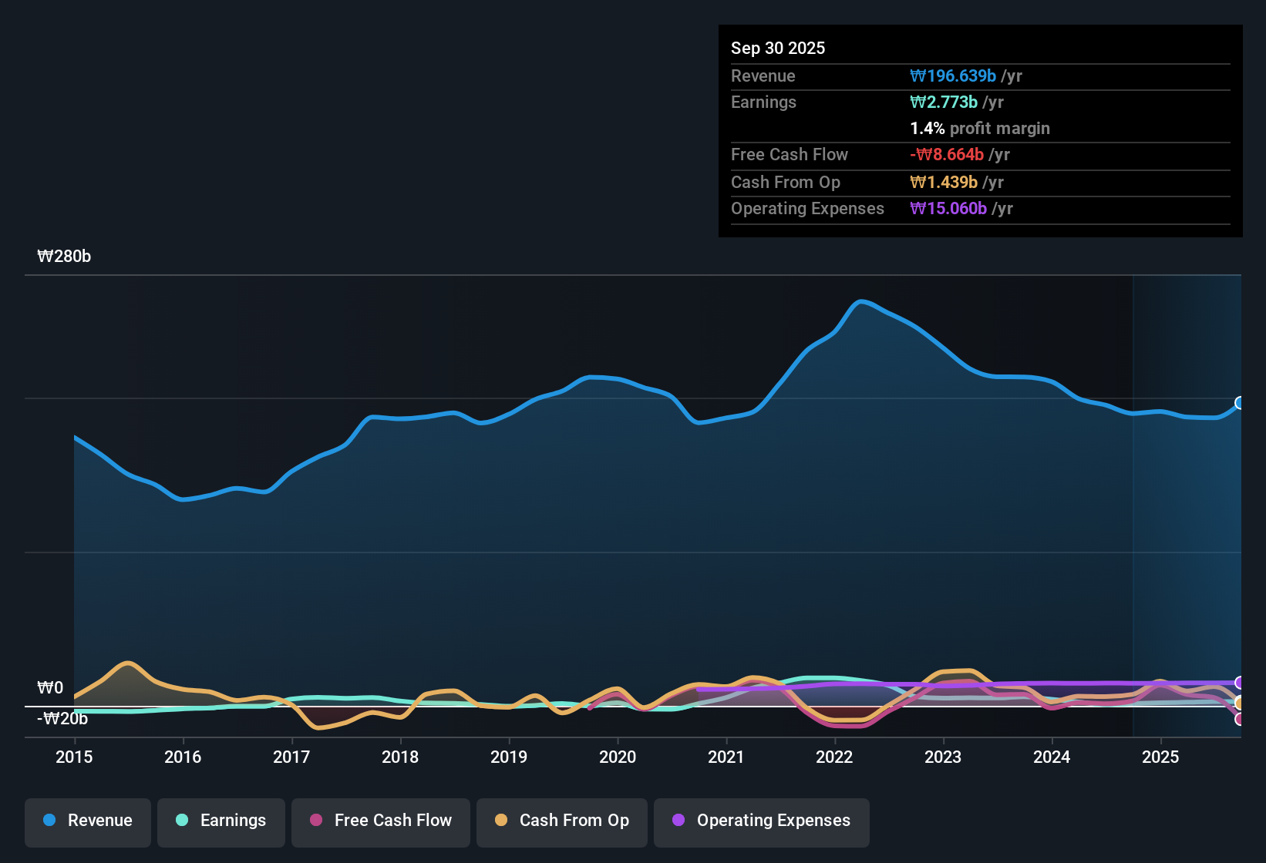This screenshot has width=1266, height=863.
Task: Click the orange Cash From Op legend dot
Action: pos(501,821)
